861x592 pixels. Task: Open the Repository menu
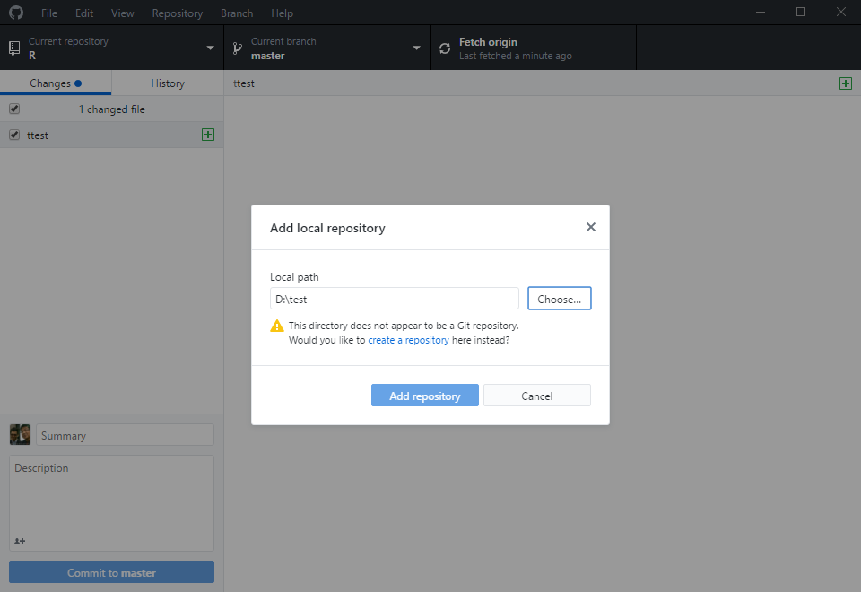point(177,13)
